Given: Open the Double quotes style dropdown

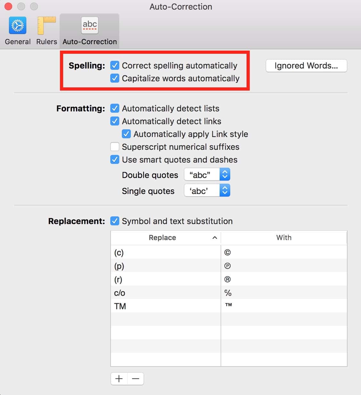Looking at the screenshot, I should [x=207, y=175].
